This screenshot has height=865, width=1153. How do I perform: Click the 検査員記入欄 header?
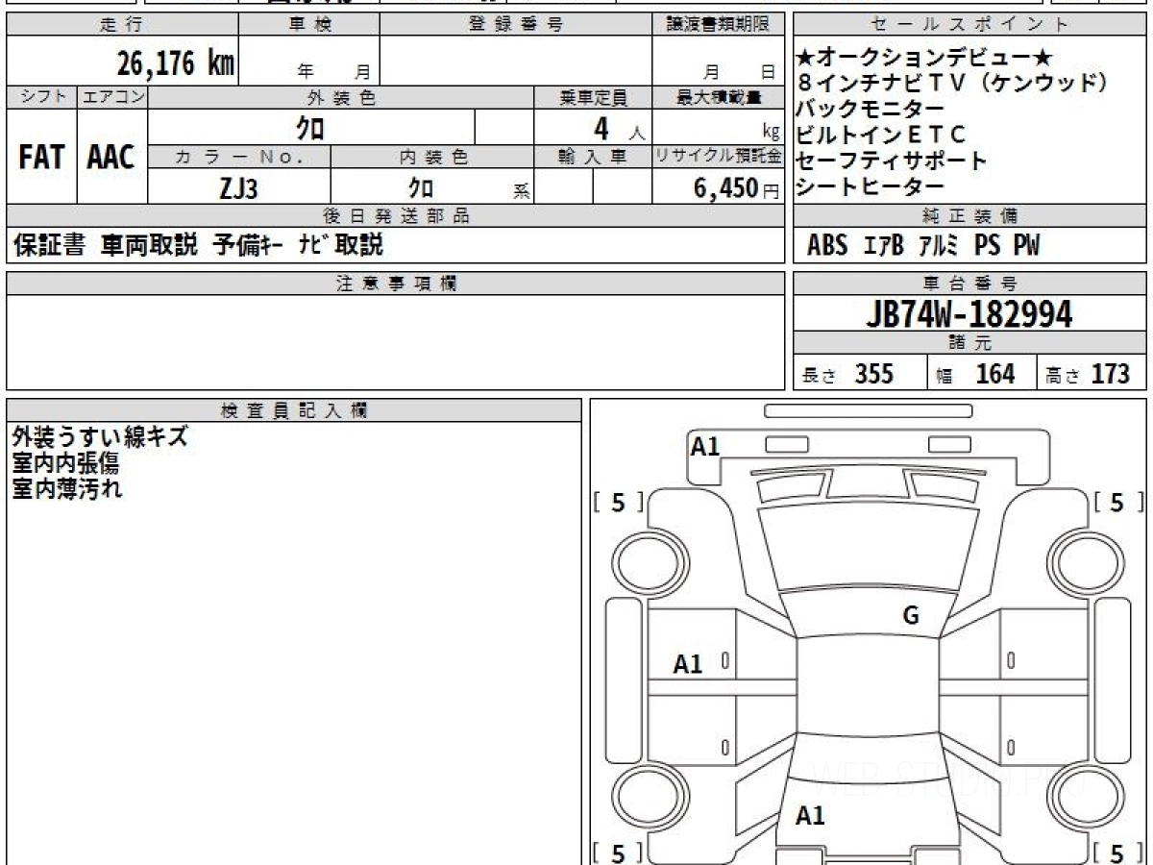point(294,410)
